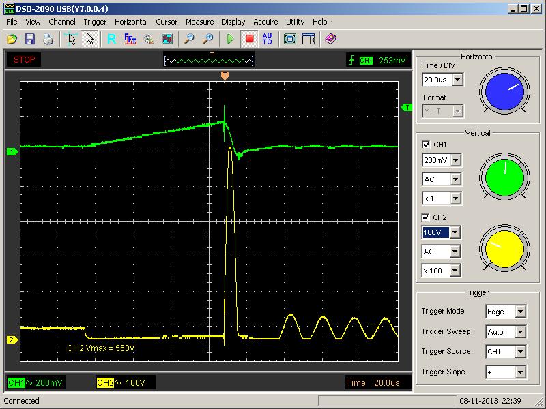Click the green channel 1 ground marker

(x=12, y=151)
